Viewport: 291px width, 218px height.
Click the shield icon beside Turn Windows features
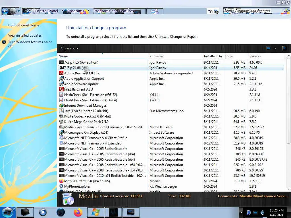4,42
